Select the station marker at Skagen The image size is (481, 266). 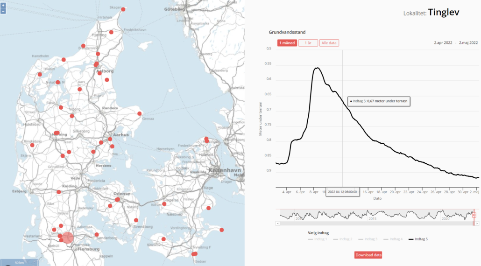tap(123, 9)
